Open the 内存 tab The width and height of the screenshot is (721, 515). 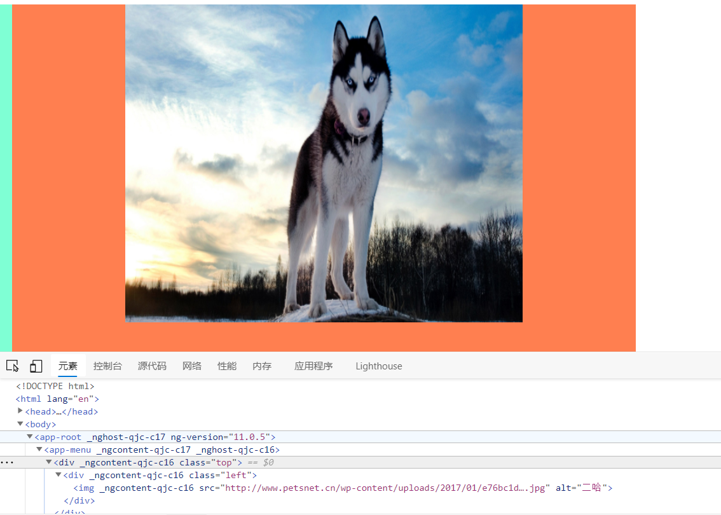[262, 366]
